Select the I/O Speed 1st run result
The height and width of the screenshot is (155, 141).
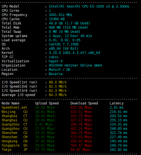[x=58, y=82]
